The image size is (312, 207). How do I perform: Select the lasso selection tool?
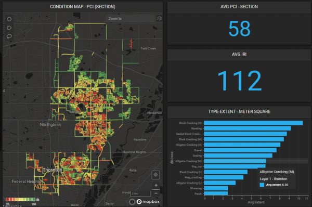[x=9, y=36]
